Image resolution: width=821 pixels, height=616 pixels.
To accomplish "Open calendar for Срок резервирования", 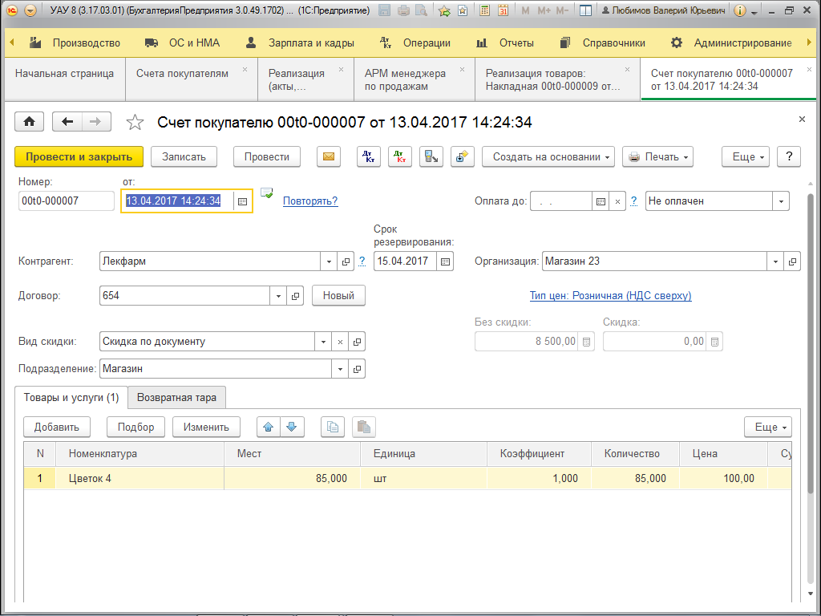I will point(445,261).
